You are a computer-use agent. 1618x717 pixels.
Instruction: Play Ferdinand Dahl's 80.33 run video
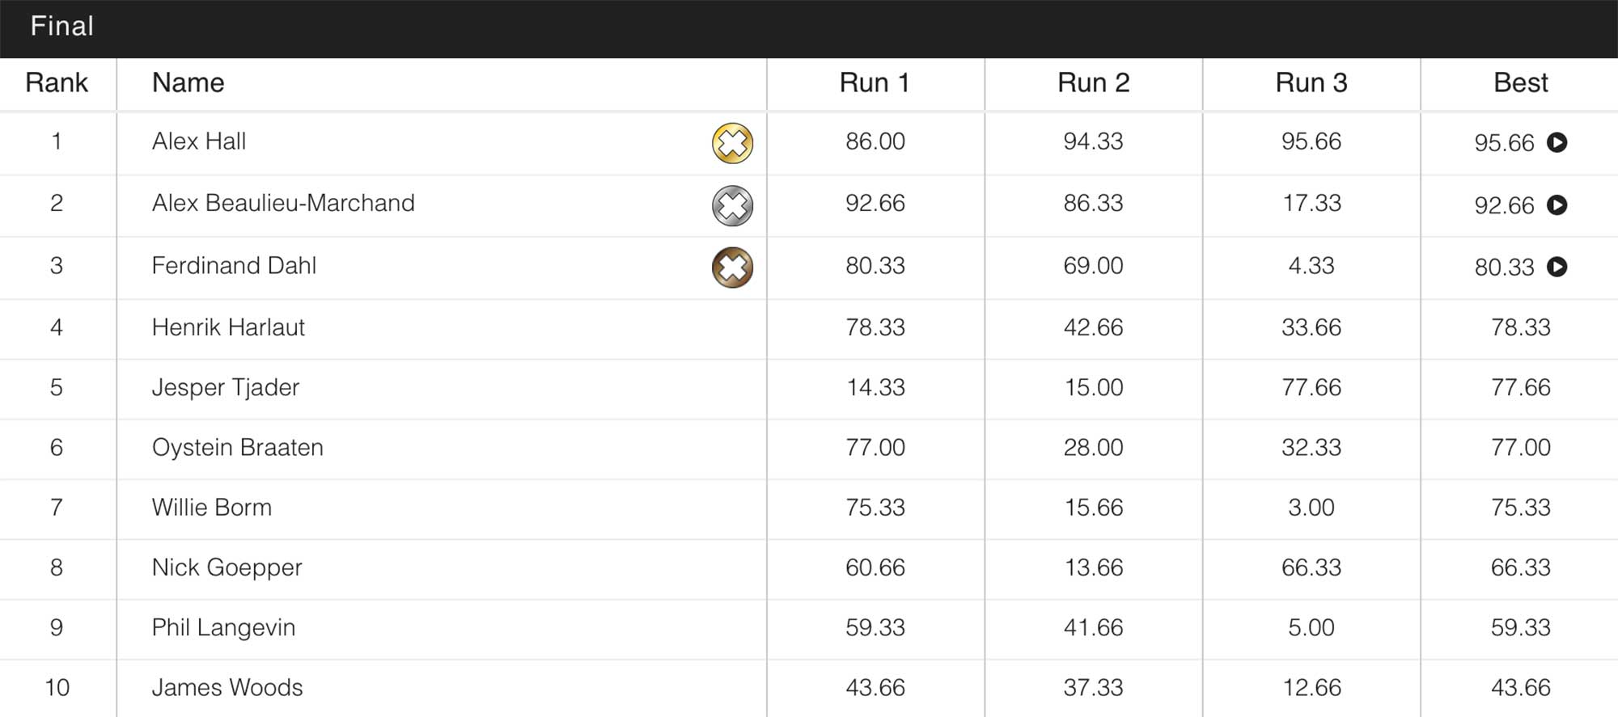pos(1557,267)
